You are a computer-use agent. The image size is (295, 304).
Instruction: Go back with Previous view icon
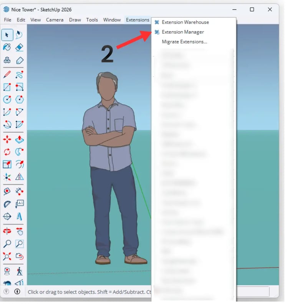pos(19,256)
